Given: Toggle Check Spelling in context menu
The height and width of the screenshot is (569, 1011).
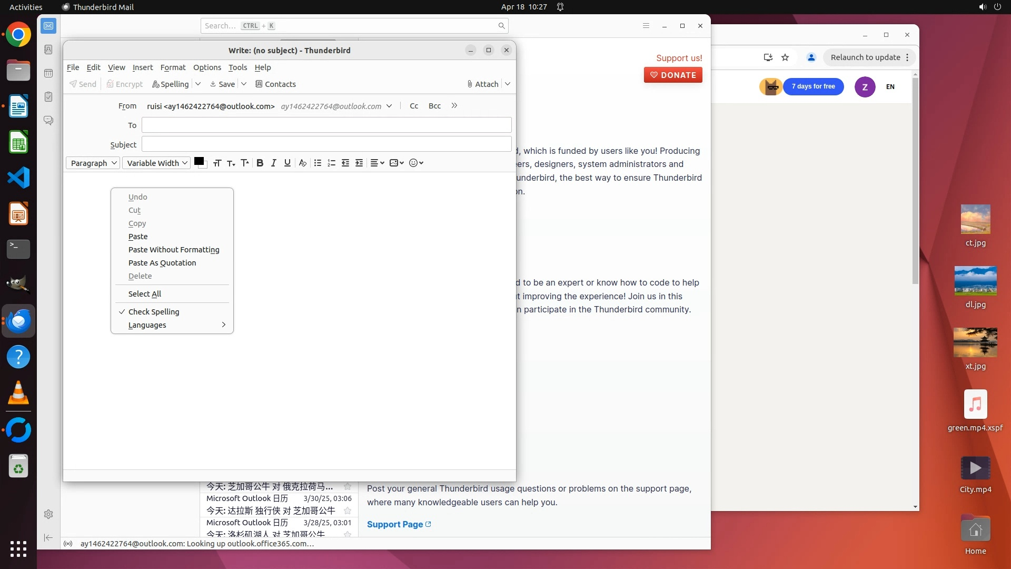Looking at the screenshot, I should (x=154, y=312).
